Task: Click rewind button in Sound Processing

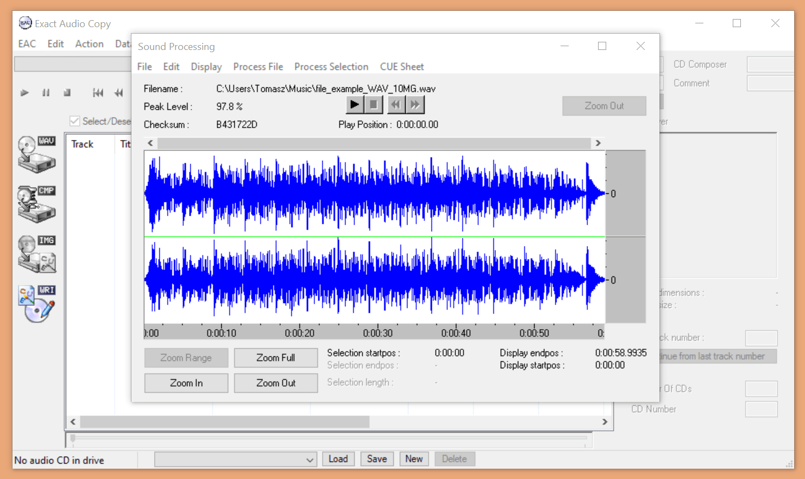Action: (x=397, y=104)
